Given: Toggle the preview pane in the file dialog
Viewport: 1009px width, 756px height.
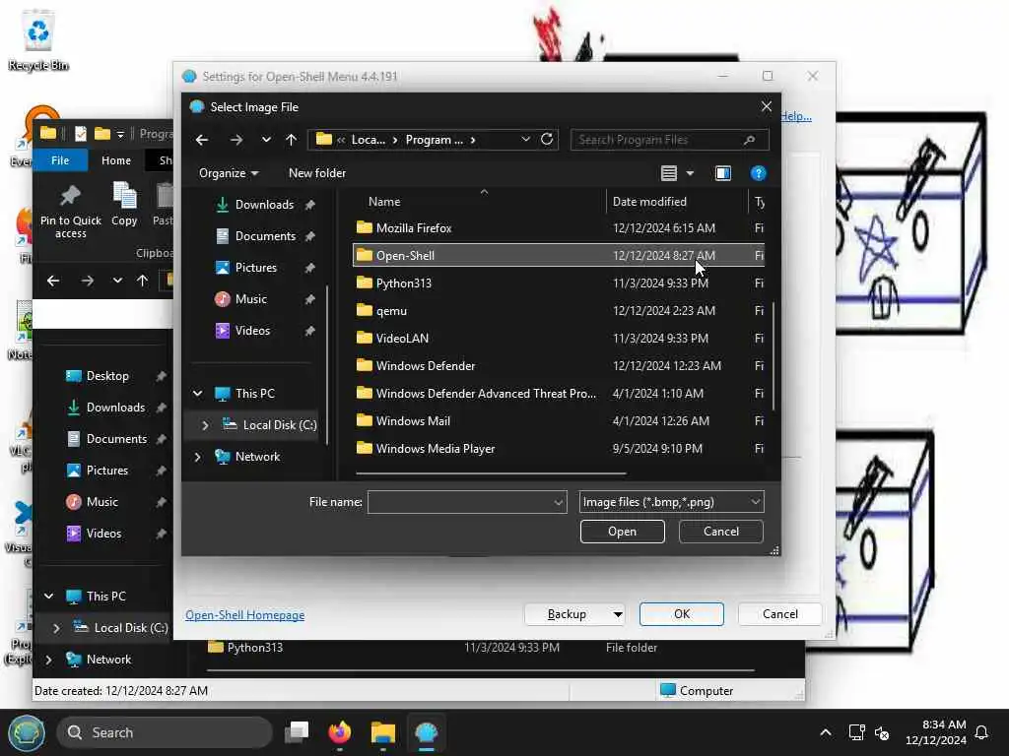Looking at the screenshot, I should click(x=723, y=173).
